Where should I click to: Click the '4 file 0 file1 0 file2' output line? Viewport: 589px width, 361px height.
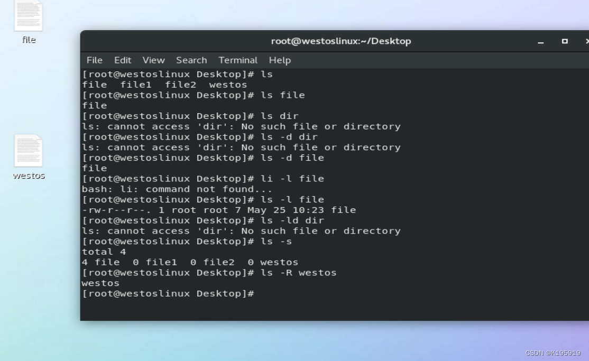190,262
